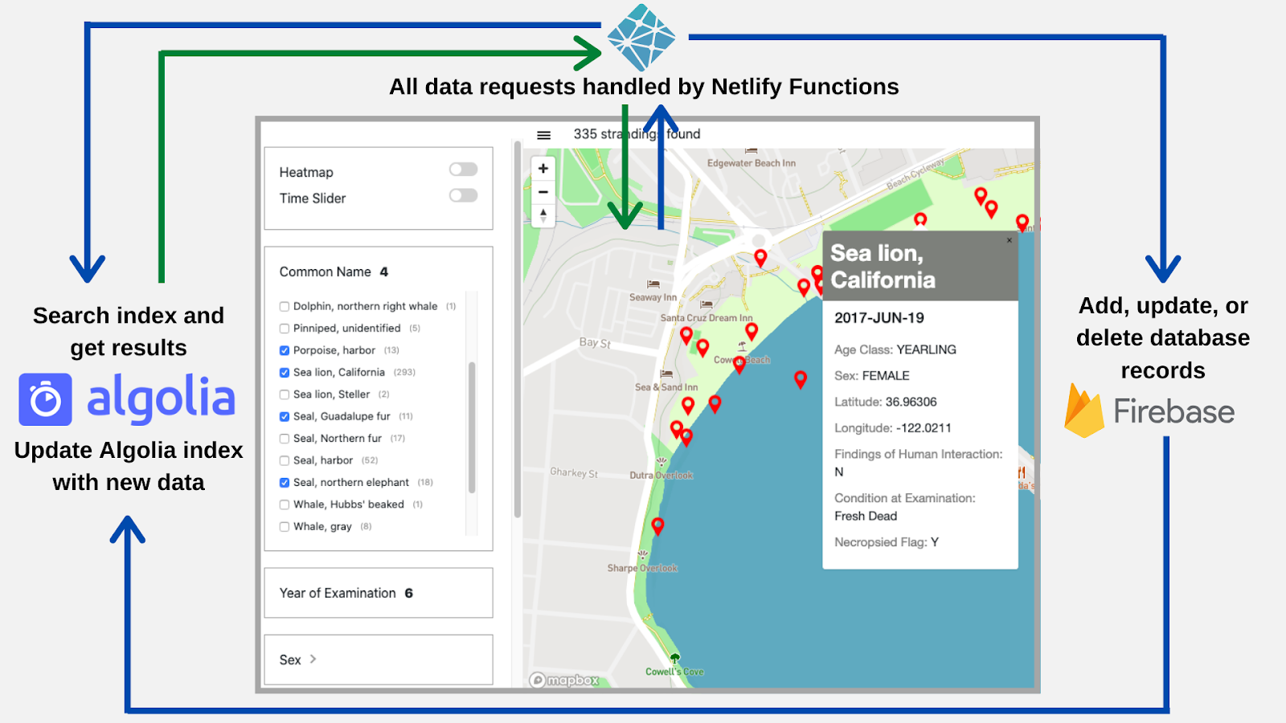Click 'Sex: FEMALE' in popup

pyautogui.click(x=872, y=376)
